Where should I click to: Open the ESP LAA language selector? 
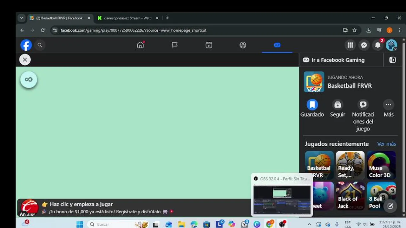coord(348,224)
